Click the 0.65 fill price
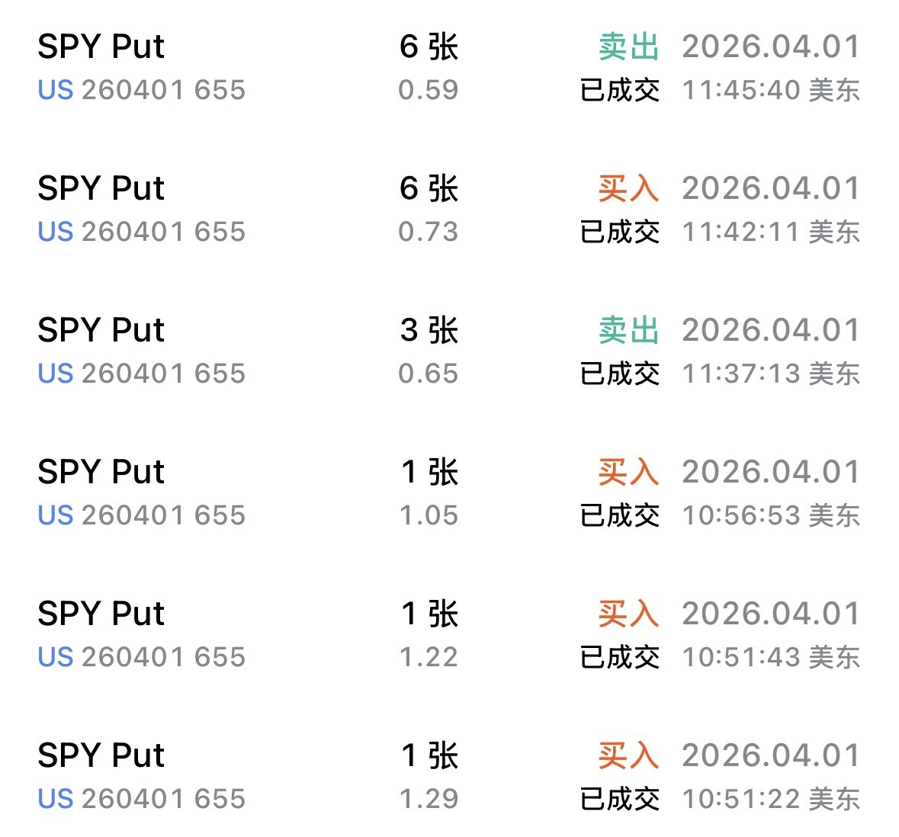This screenshot has height=837, width=899. [x=428, y=374]
